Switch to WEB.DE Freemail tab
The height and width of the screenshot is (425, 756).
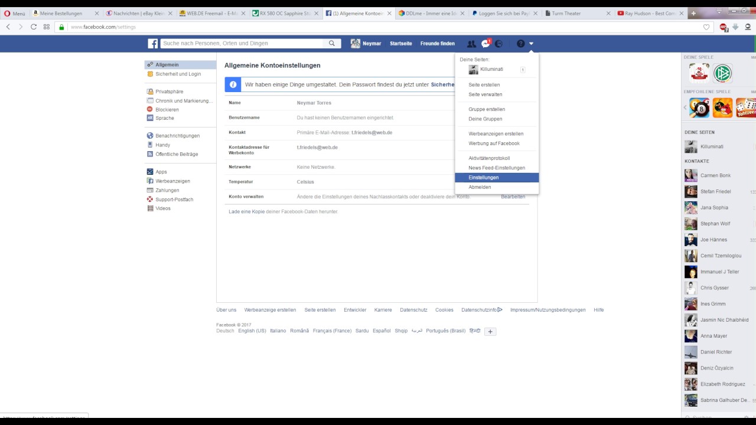(211, 13)
